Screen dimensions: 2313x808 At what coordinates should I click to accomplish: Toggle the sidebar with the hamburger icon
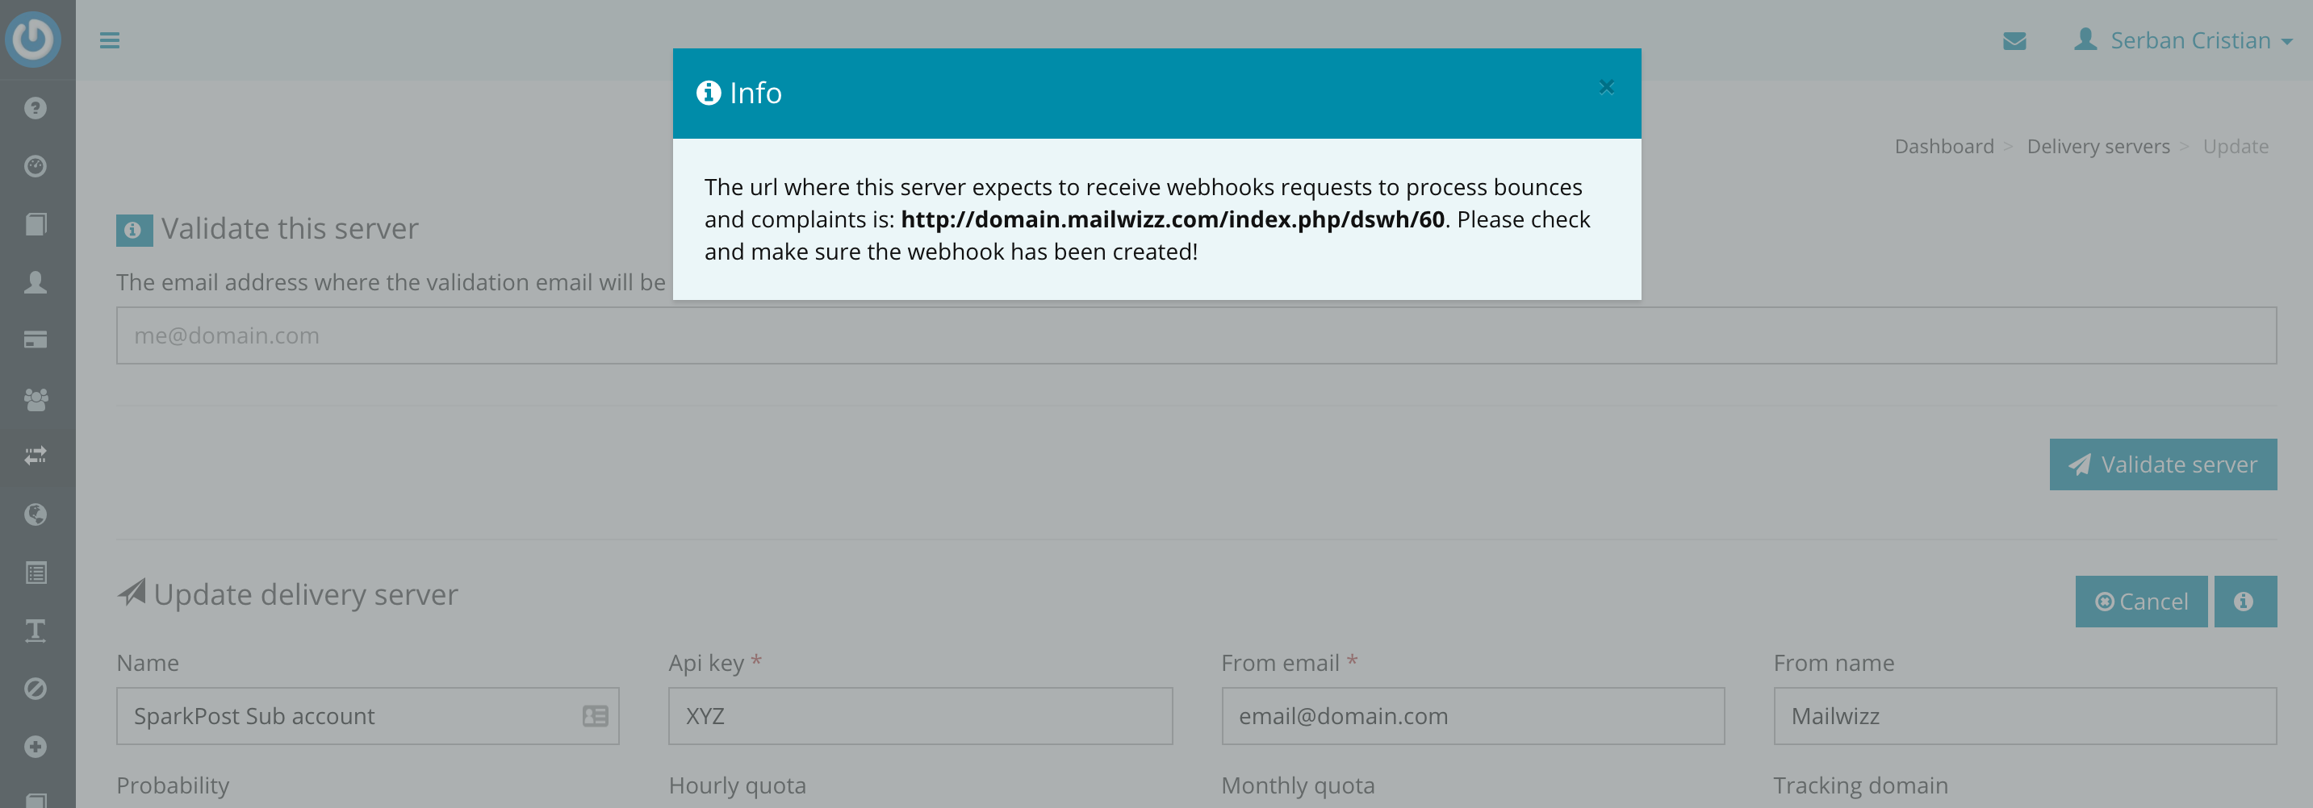(x=110, y=40)
